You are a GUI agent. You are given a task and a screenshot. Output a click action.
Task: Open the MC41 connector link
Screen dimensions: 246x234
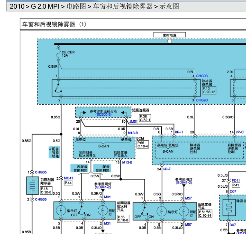tap(68, 178)
